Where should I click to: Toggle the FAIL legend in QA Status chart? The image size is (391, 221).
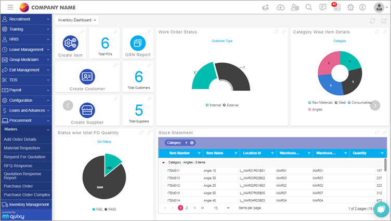97,209
